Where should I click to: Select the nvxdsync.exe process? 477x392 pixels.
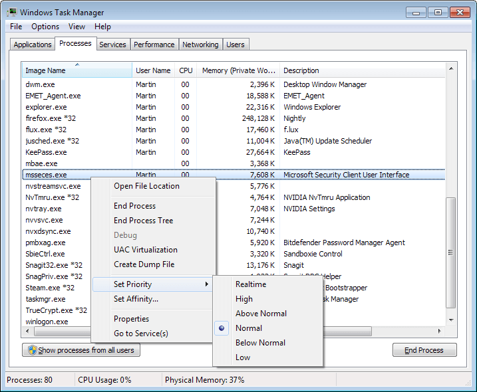click(x=48, y=231)
